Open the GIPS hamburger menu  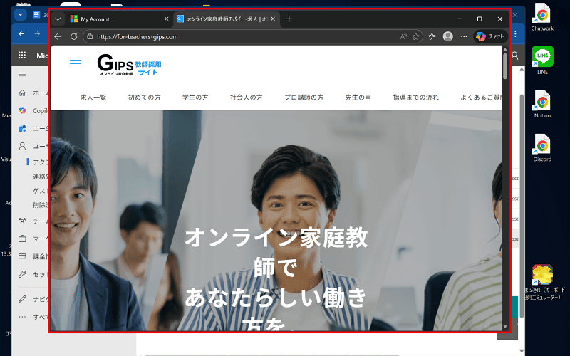point(76,64)
